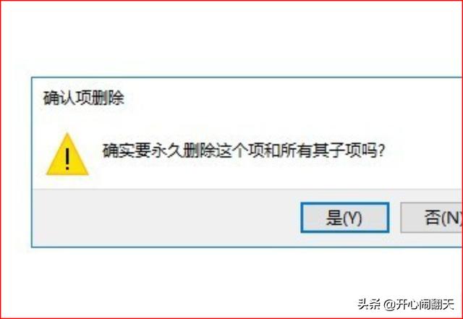
Task: Click the 头条 logo text in the watermark
Action: pyautogui.click(x=369, y=304)
